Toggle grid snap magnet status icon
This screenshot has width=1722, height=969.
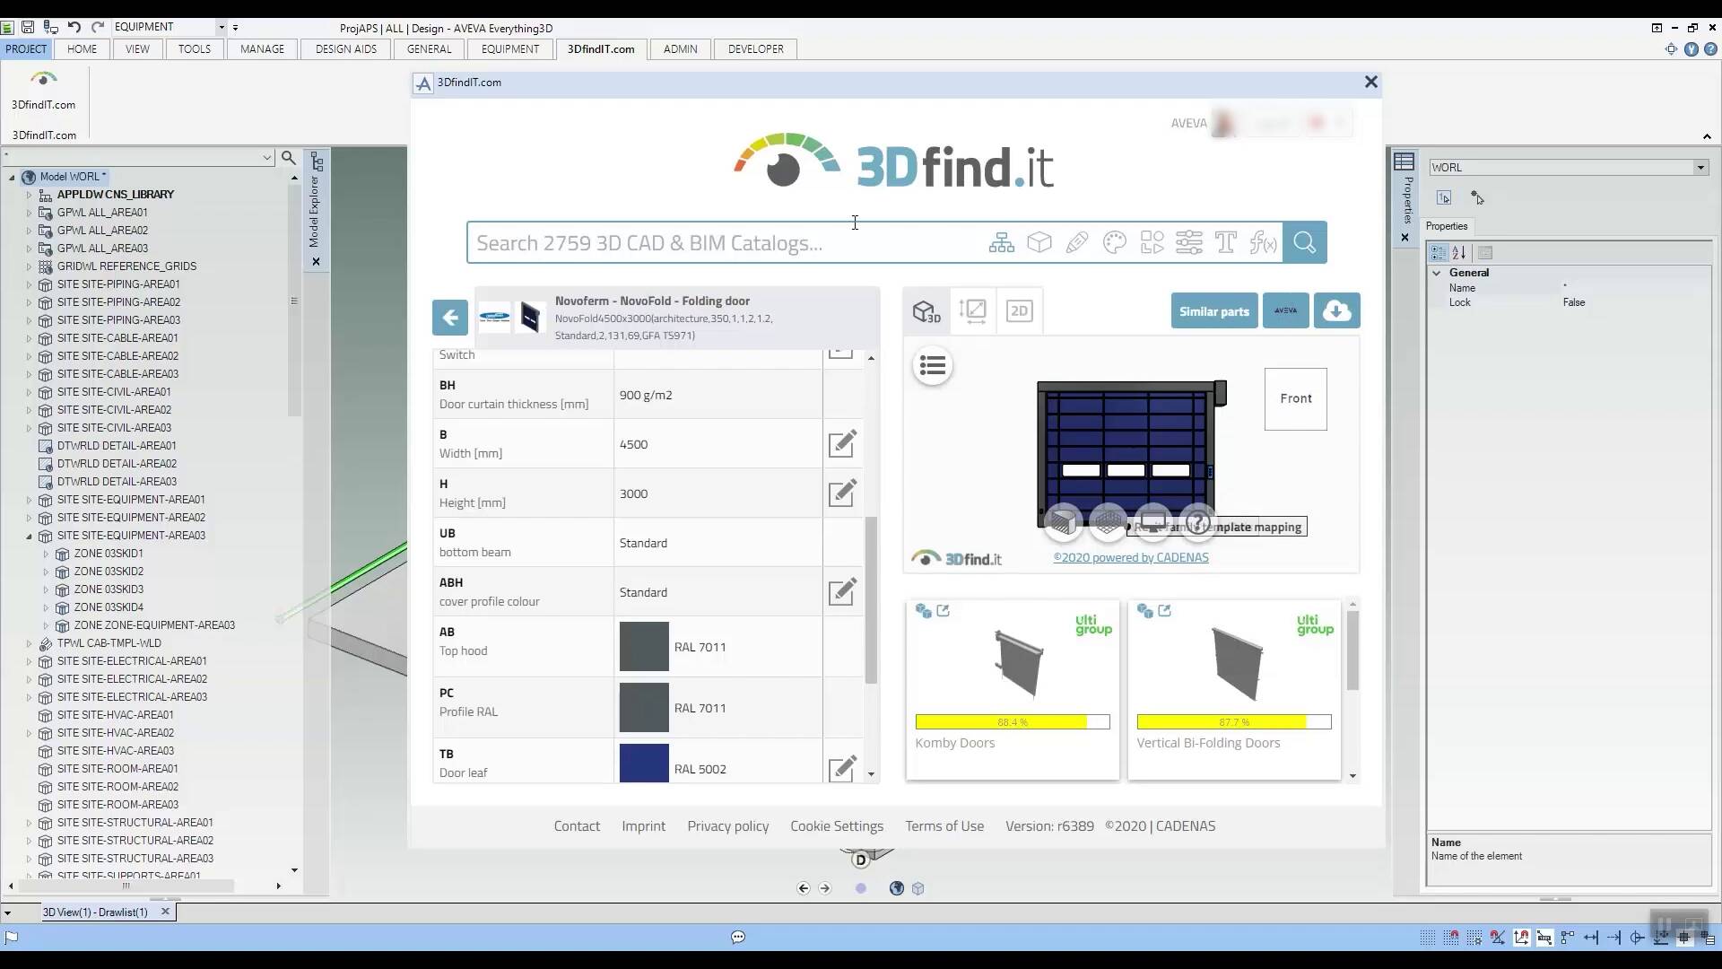click(1451, 938)
